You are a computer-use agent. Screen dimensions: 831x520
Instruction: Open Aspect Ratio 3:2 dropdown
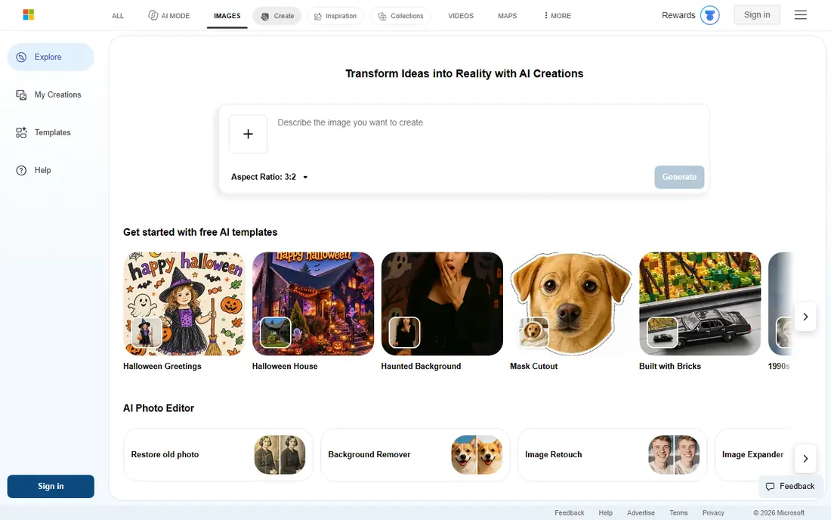point(269,177)
